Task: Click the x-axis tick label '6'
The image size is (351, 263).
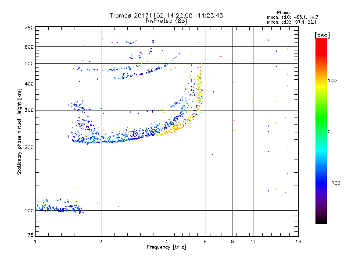Action: click(x=205, y=242)
